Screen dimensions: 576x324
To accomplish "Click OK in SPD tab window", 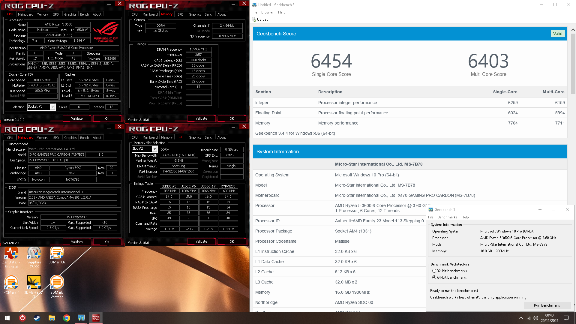I will tap(232, 241).
